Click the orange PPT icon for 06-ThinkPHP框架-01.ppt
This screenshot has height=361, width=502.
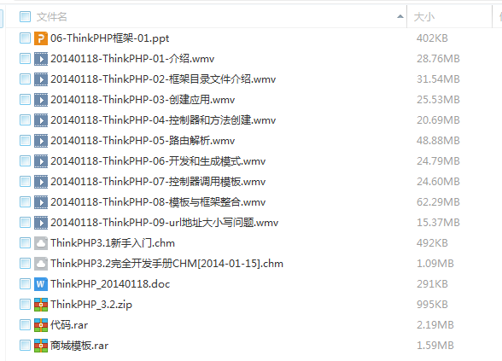pyautogui.click(x=41, y=38)
